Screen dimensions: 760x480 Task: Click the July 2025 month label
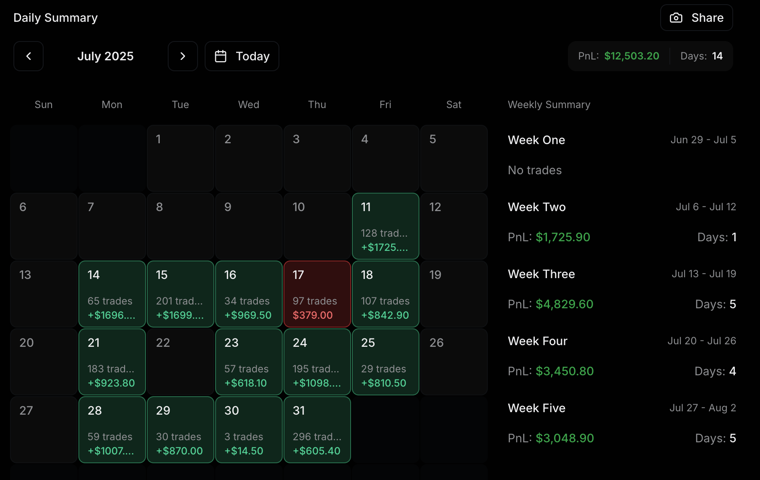click(106, 56)
